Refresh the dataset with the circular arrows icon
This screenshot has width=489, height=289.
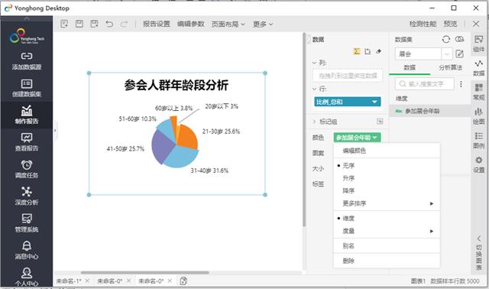tap(446, 39)
